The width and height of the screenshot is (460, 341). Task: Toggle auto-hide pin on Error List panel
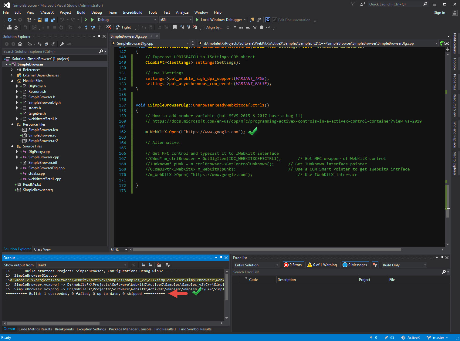pos(442,258)
